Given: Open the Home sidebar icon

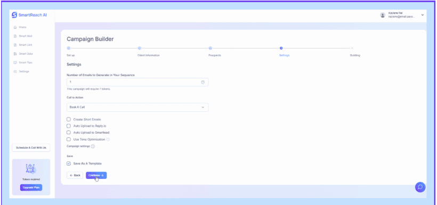Looking at the screenshot, I should [x=15, y=27].
